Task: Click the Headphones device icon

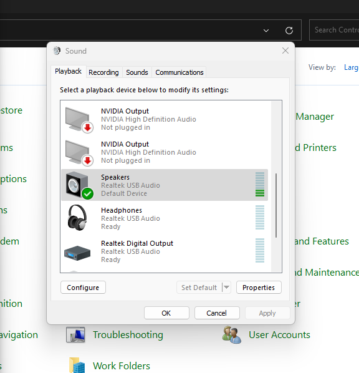Action: tap(77, 218)
